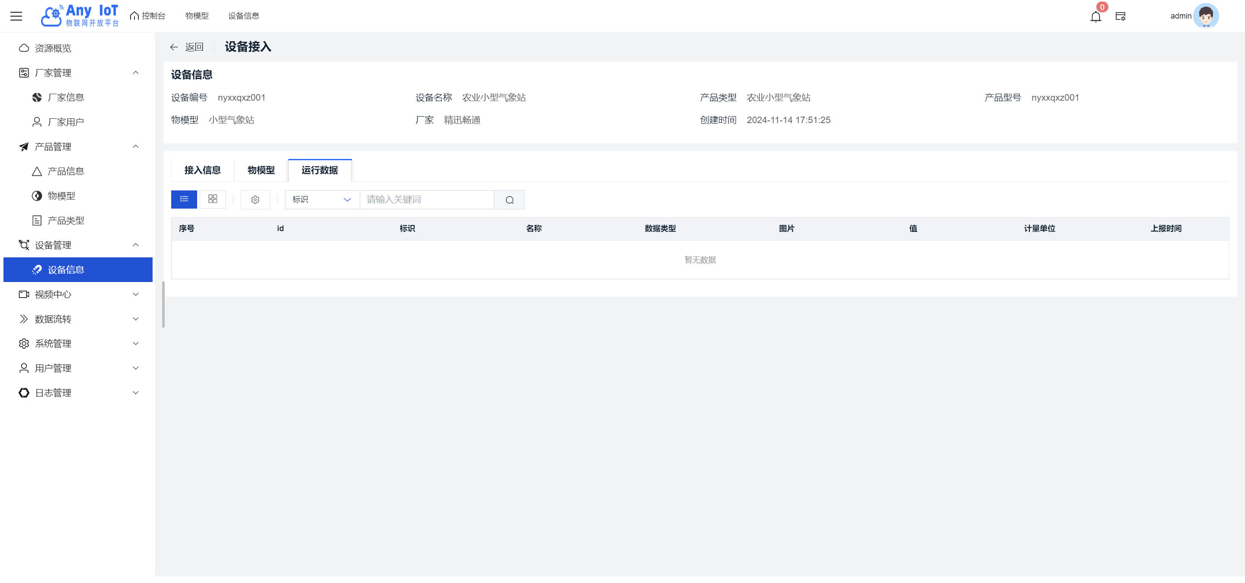This screenshot has height=583, width=1245.
Task: Switch to the 接入信息 tab
Action: point(202,170)
